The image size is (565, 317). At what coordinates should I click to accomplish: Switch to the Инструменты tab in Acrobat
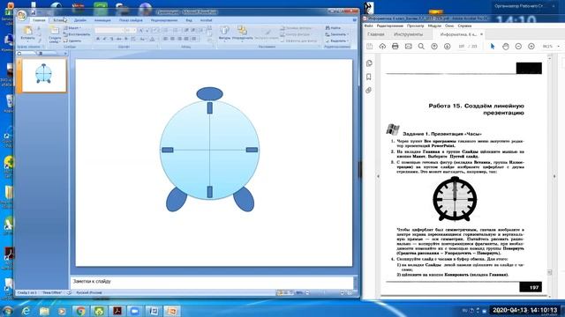point(408,34)
